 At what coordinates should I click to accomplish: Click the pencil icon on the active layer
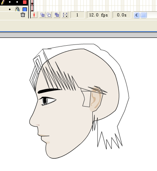pos(3,2)
